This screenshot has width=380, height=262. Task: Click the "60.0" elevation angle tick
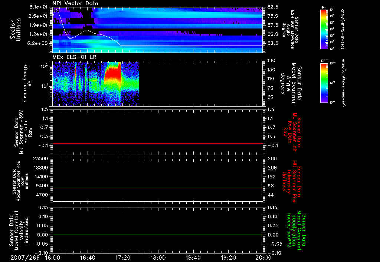tap(273, 34)
